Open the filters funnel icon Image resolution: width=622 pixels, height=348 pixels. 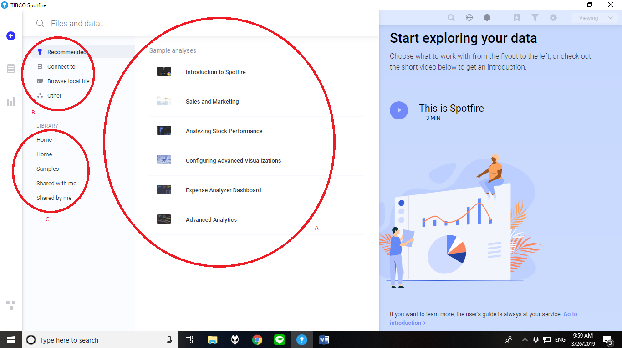[x=535, y=18]
